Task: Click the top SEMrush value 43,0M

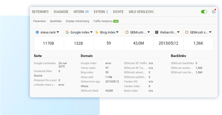Action: [138, 43]
